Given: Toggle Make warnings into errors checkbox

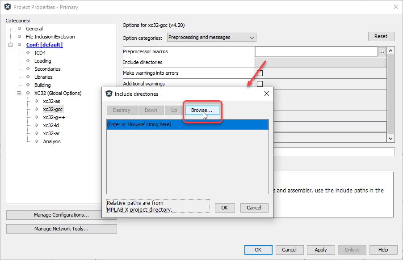Looking at the screenshot, I should (260, 73).
